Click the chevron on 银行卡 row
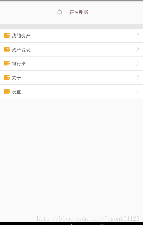Viewport: 143px width, 225px height. click(x=138, y=64)
